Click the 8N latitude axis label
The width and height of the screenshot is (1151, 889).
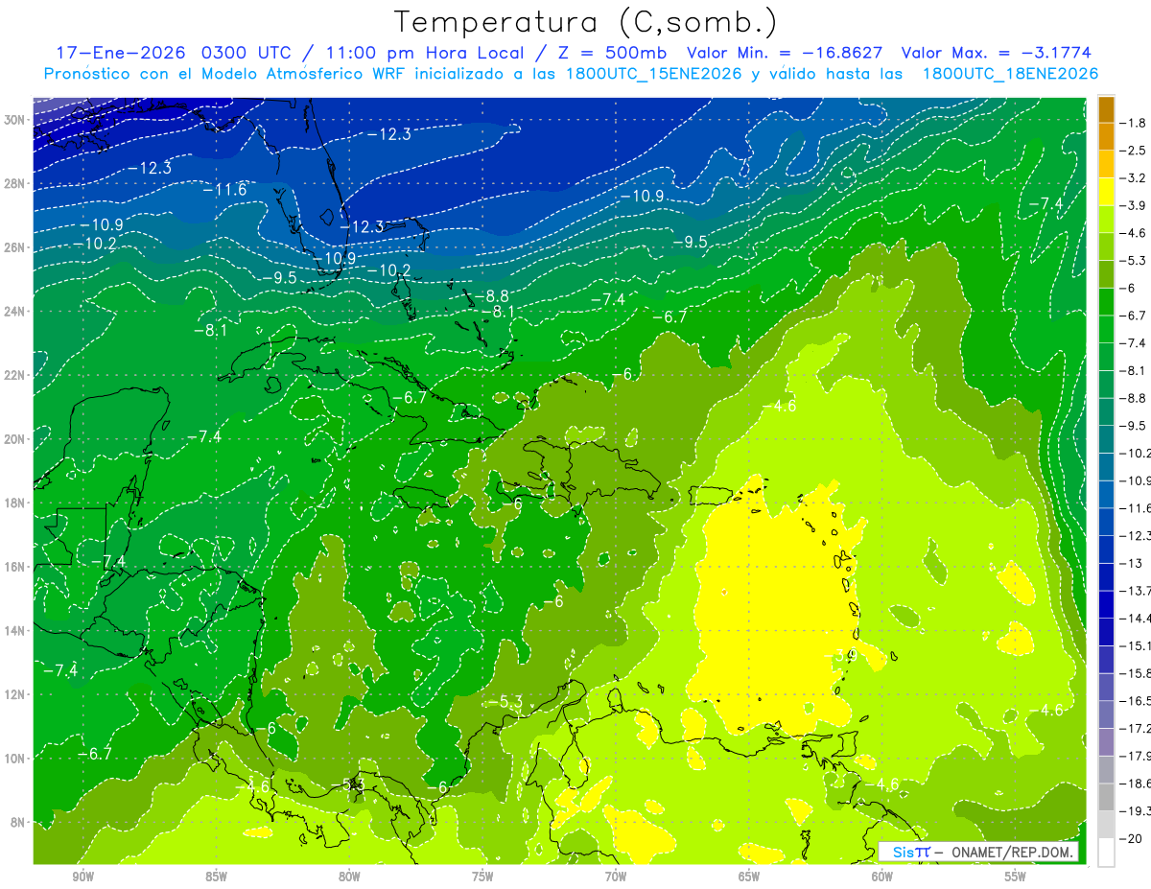point(17,822)
